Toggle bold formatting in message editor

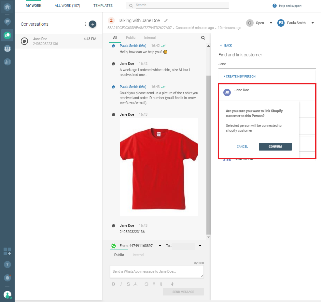coord(114,284)
